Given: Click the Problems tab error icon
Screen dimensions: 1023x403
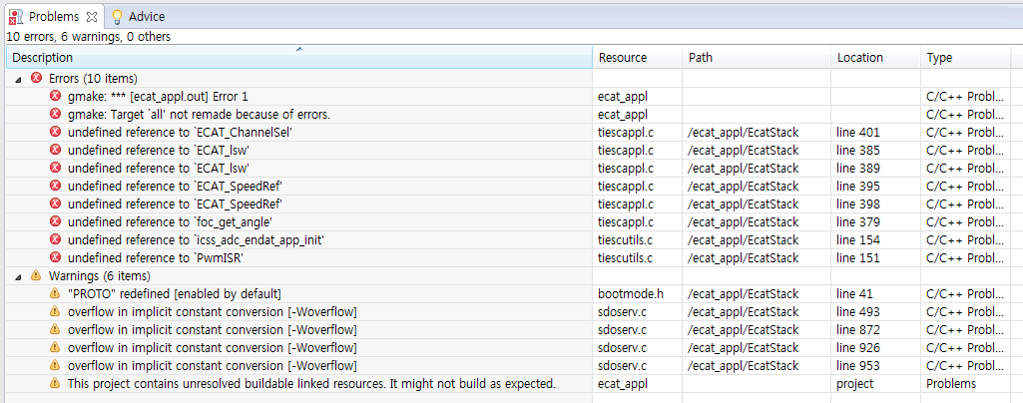Looking at the screenshot, I should click(x=16, y=16).
